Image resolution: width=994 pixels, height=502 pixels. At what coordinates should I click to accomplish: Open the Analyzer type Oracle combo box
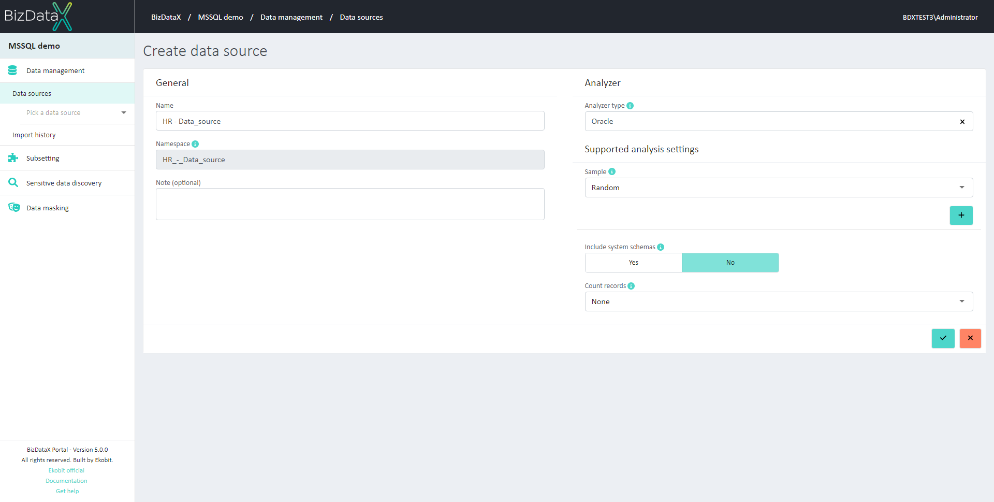coord(779,121)
